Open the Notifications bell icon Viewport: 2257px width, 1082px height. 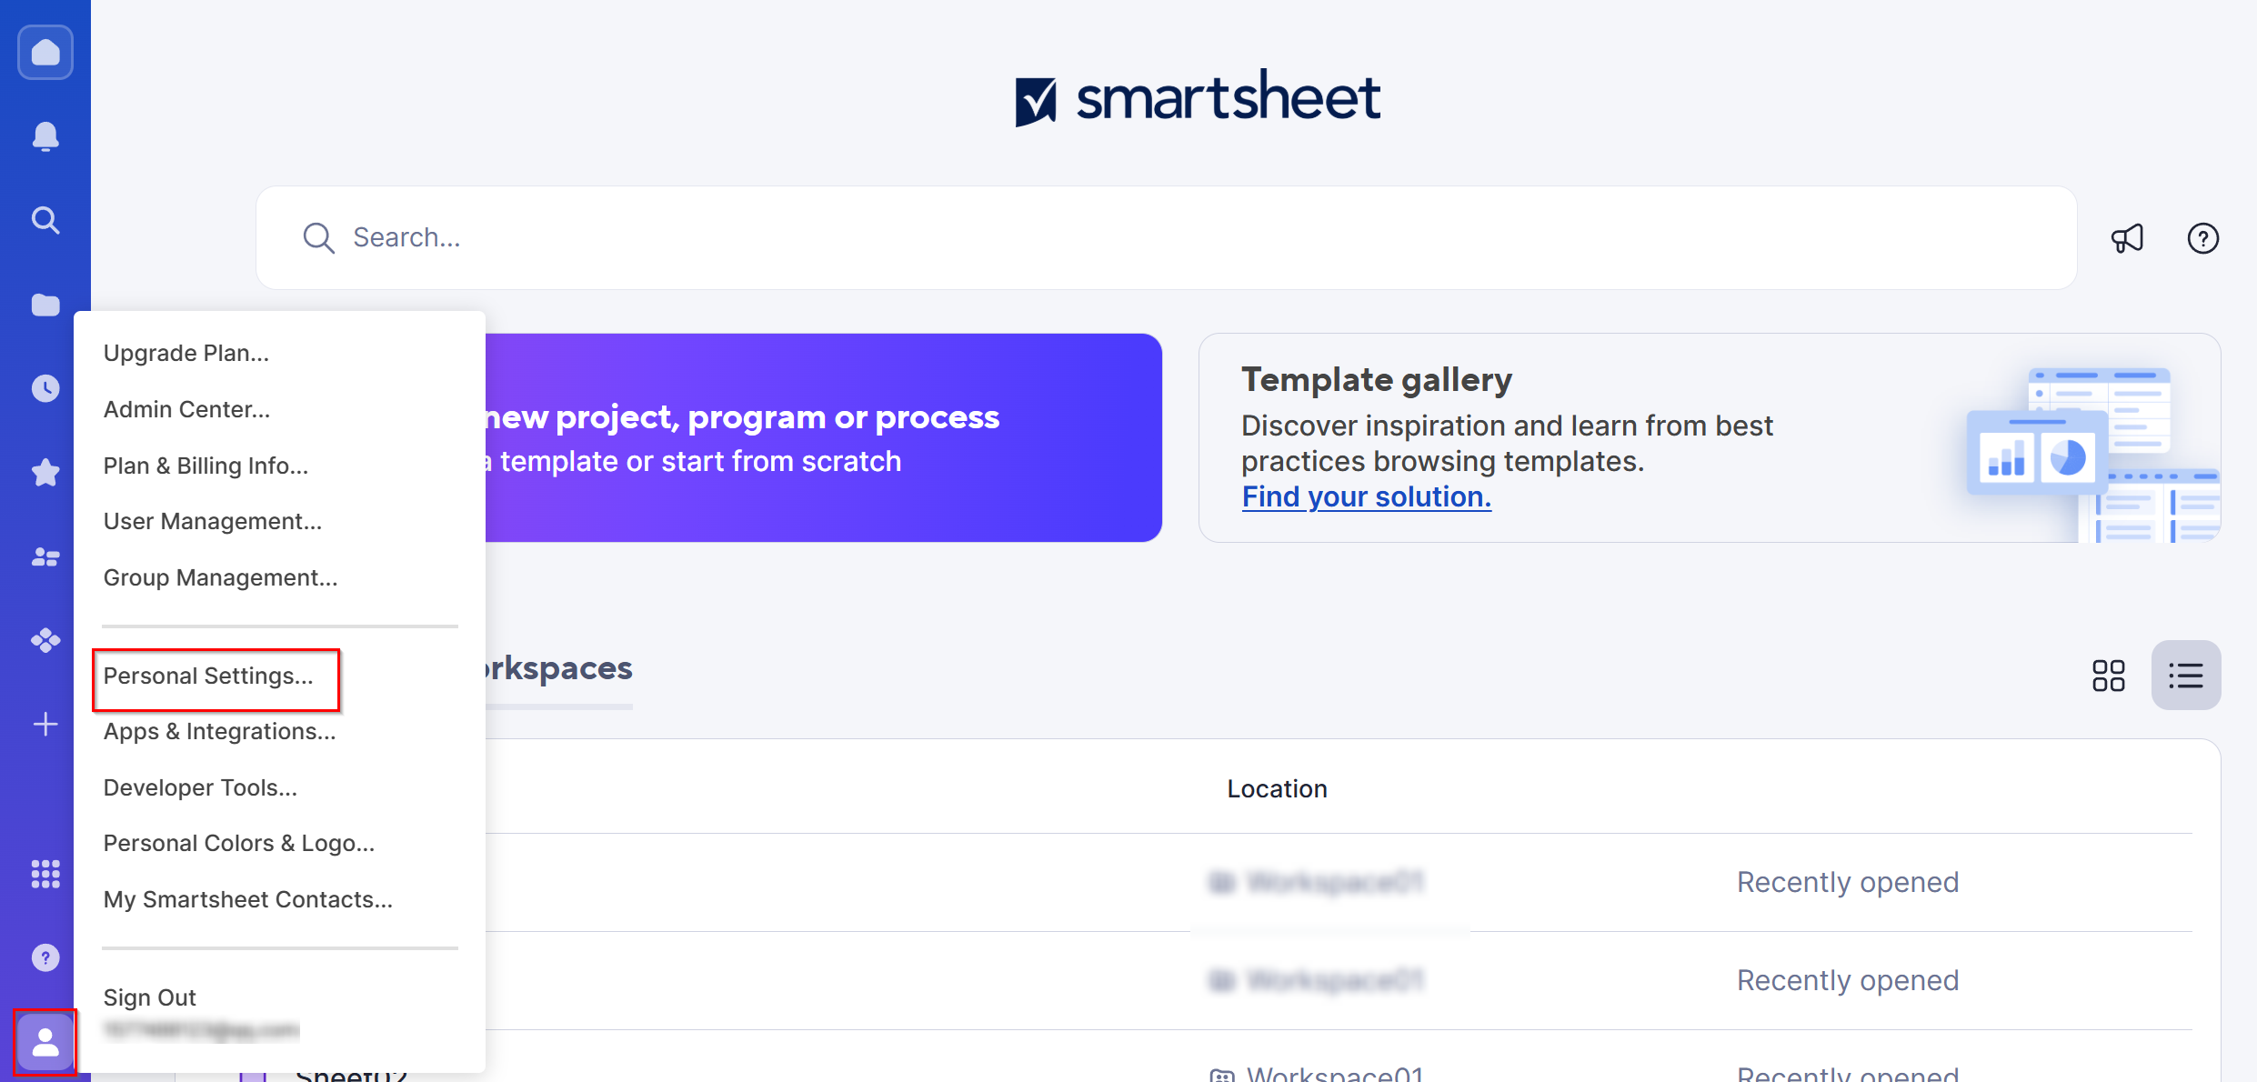[x=45, y=135]
